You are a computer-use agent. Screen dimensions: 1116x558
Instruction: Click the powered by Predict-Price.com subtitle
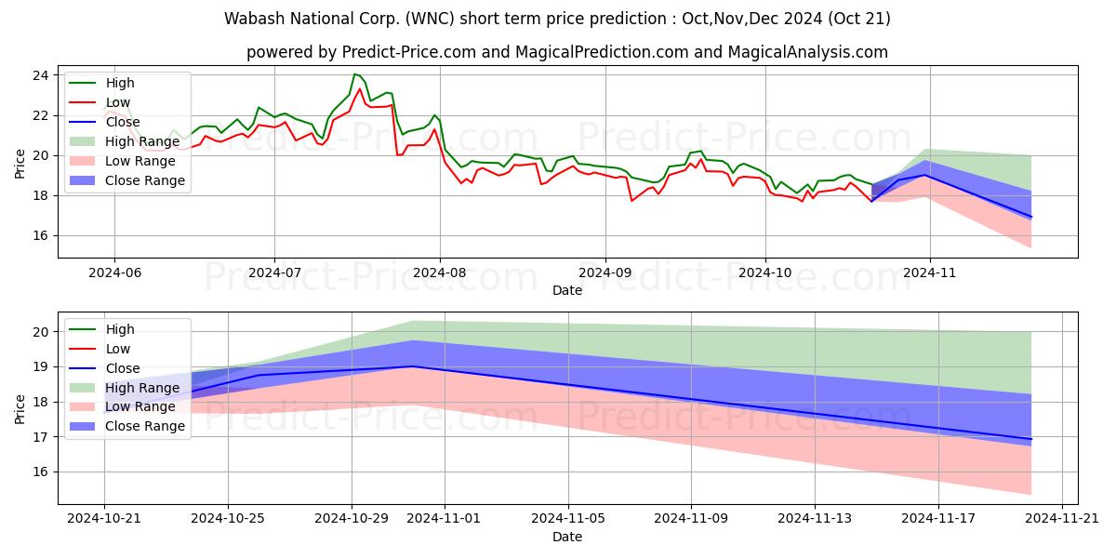point(567,52)
